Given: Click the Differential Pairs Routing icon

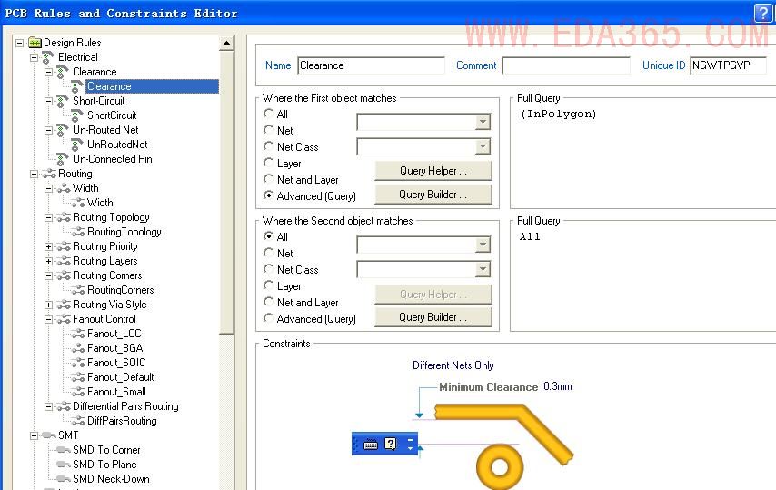Looking at the screenshot, I should [x=64, y=406].
